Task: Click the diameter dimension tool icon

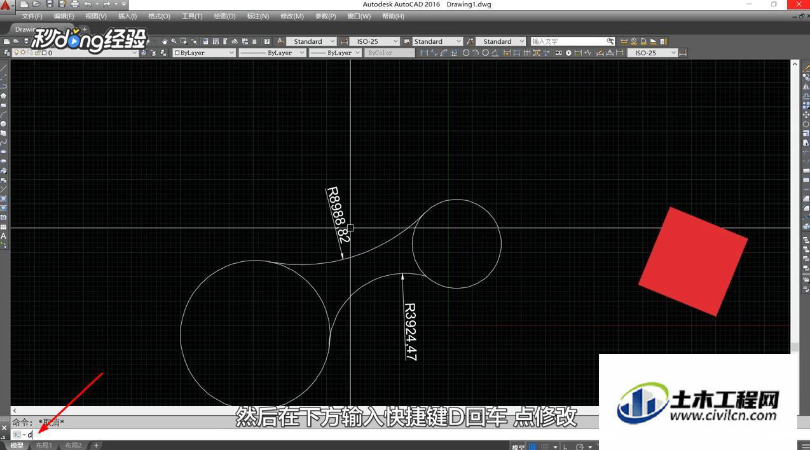Action: (x=486, y=53)
